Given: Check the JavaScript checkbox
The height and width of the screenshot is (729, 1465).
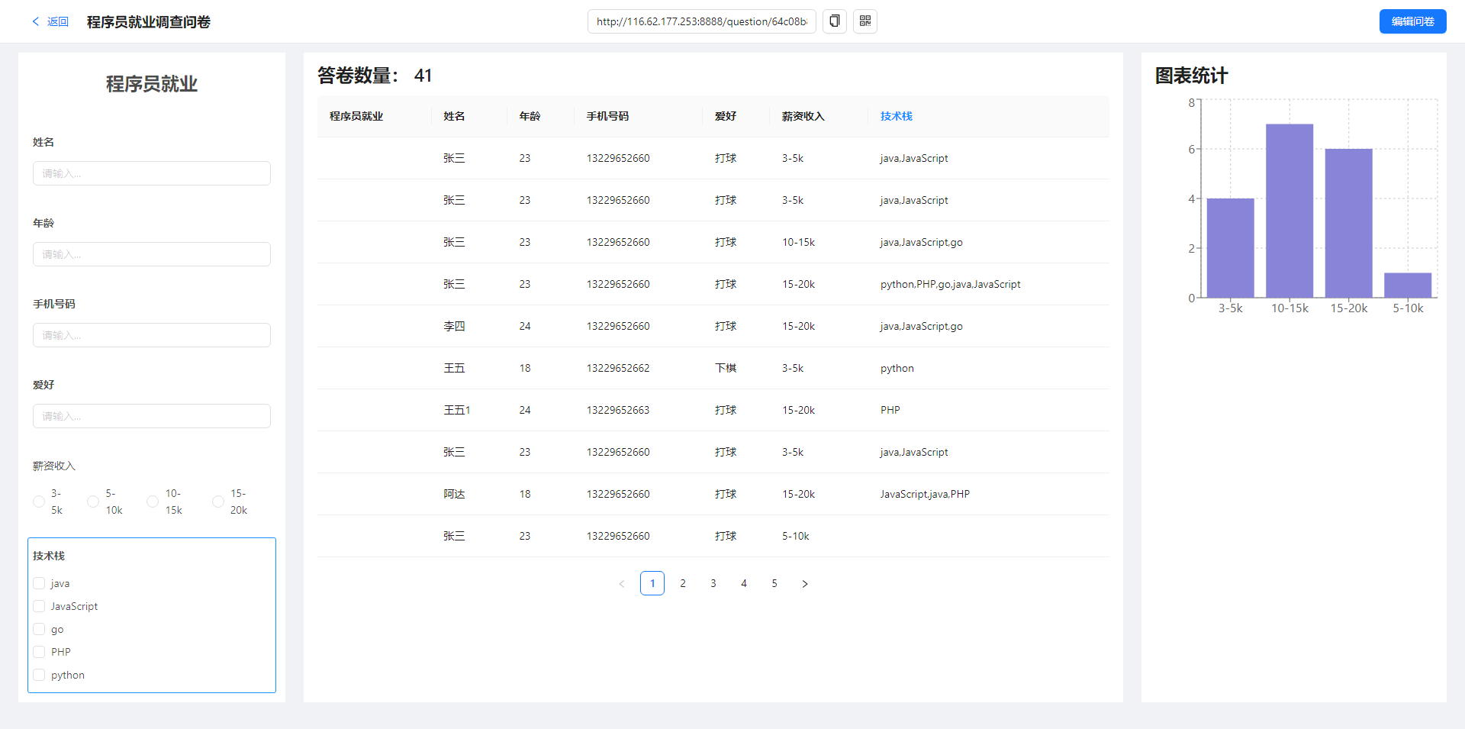Looking at the screenshot, I should coord(39,606).
